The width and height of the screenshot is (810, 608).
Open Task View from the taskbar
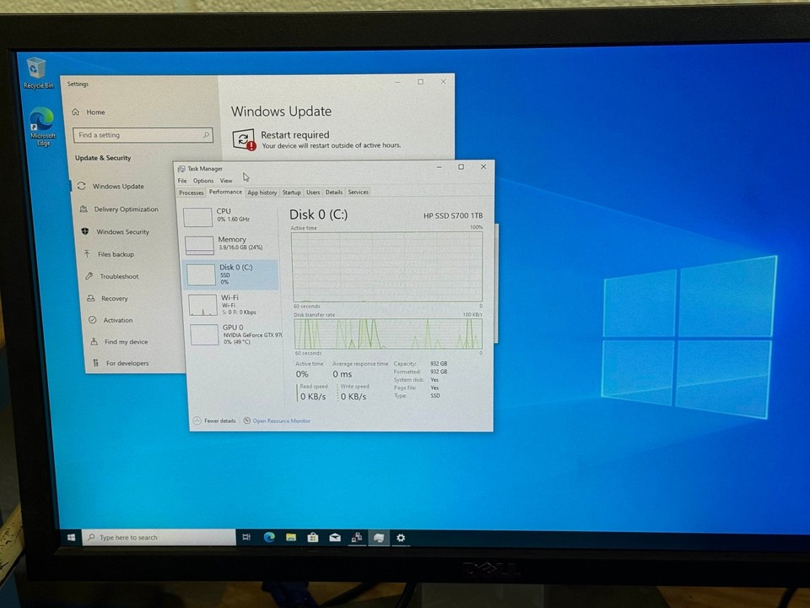point(246,537)
